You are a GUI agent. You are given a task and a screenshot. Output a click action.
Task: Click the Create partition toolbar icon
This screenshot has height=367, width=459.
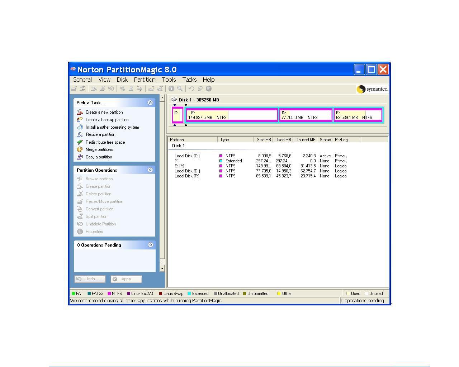coord(94,89)
